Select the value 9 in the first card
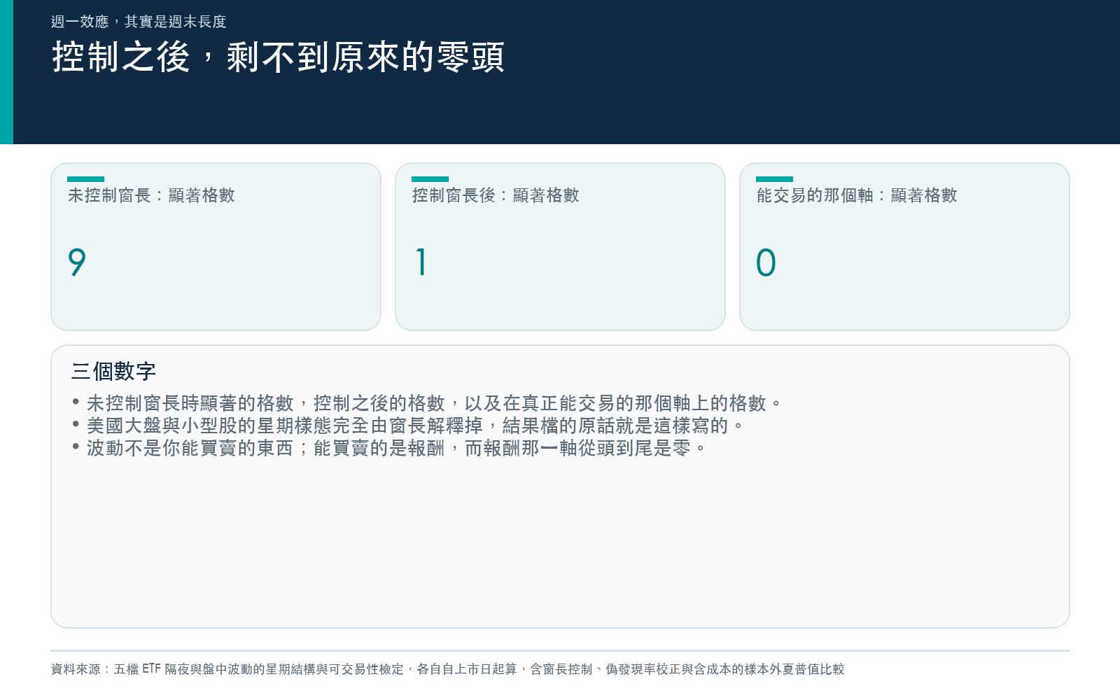 77,262
